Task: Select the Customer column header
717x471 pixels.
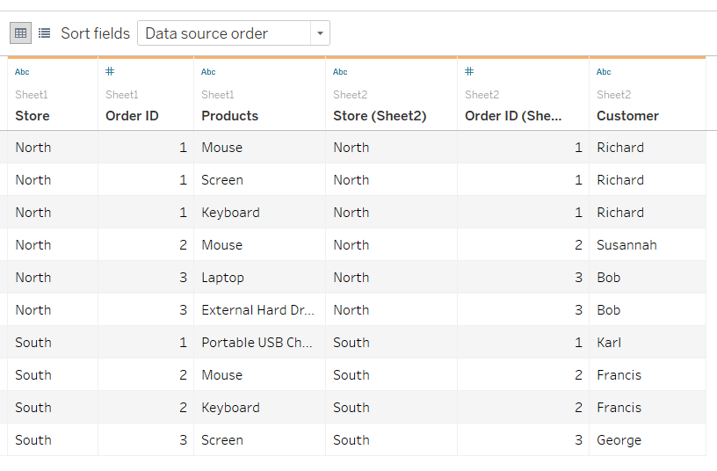Action: (x=627, y=116)
